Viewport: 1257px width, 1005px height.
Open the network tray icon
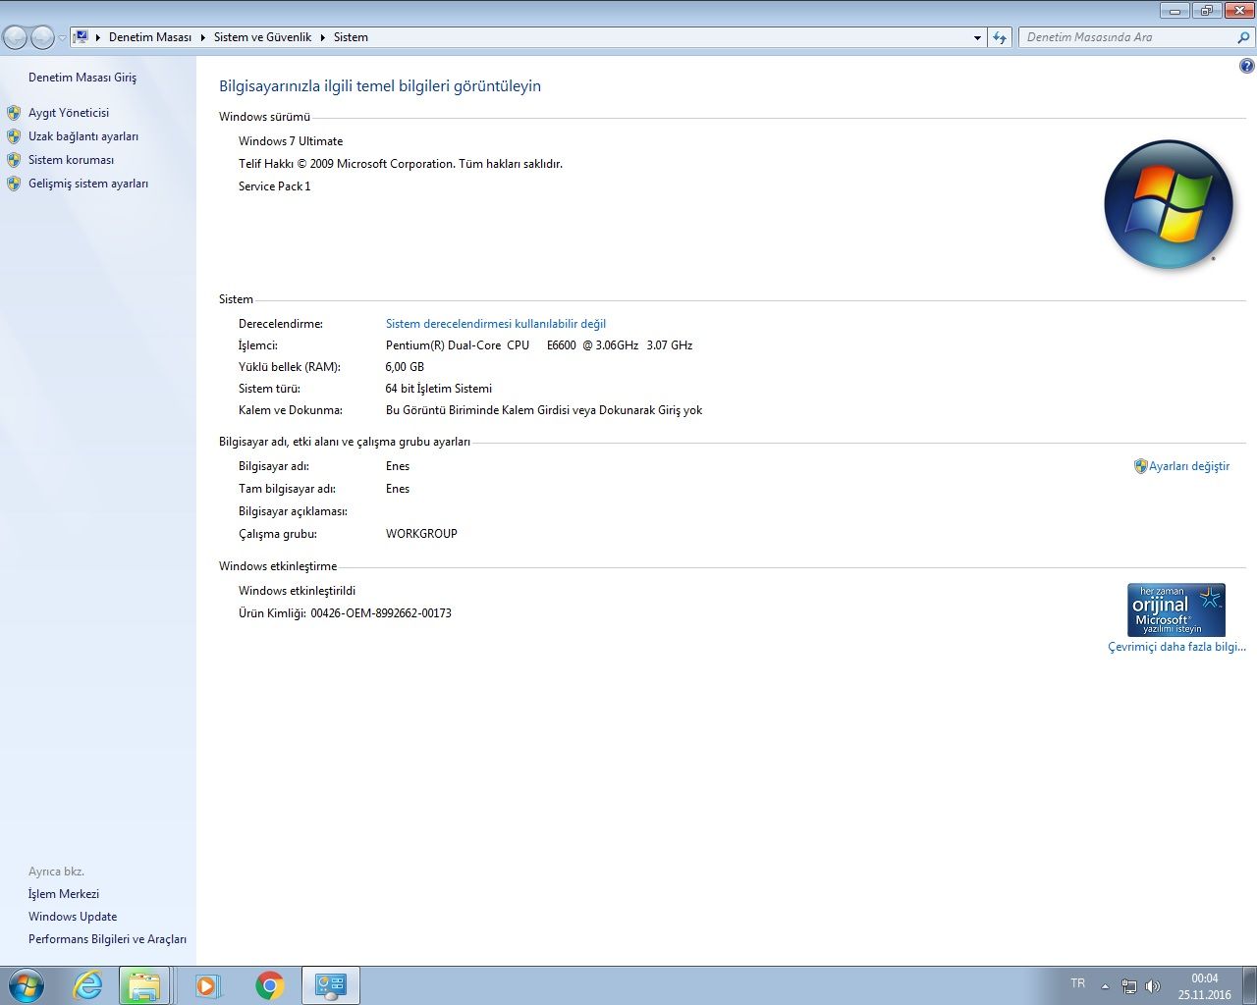tap(1129, 986)
